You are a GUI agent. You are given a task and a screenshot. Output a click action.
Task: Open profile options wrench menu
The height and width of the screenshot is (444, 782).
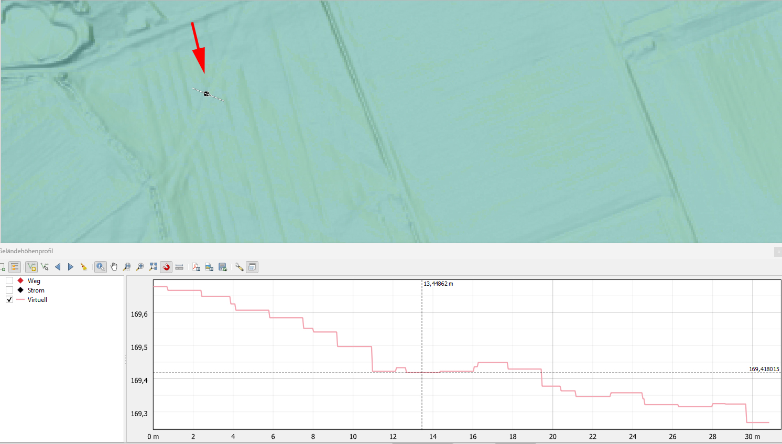coord(239,267)
